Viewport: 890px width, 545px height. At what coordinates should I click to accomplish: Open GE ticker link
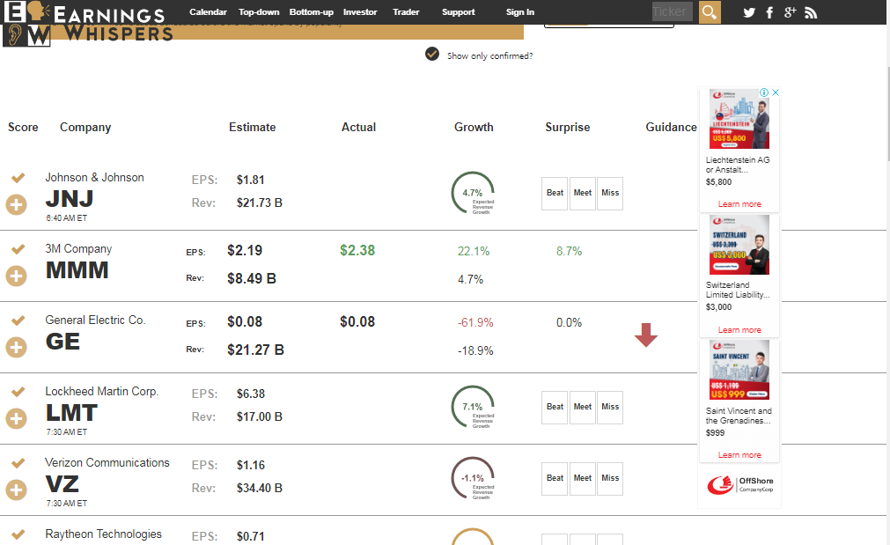[63, 342]
